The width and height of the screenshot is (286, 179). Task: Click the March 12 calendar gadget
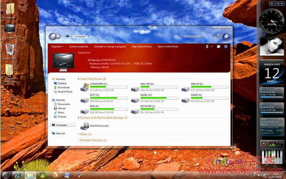click(x=272, y=72)
